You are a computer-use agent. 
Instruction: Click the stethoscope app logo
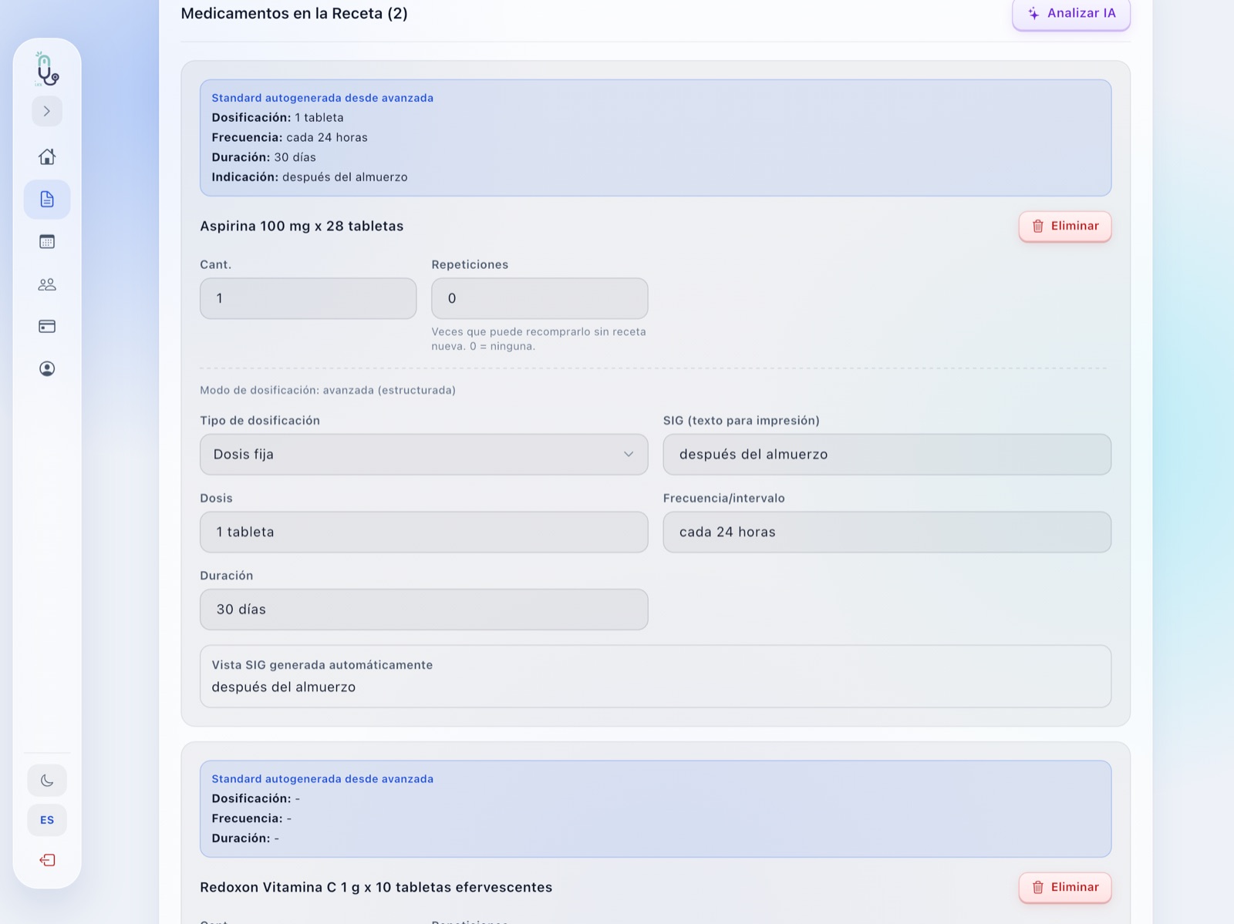pos(47,69)
